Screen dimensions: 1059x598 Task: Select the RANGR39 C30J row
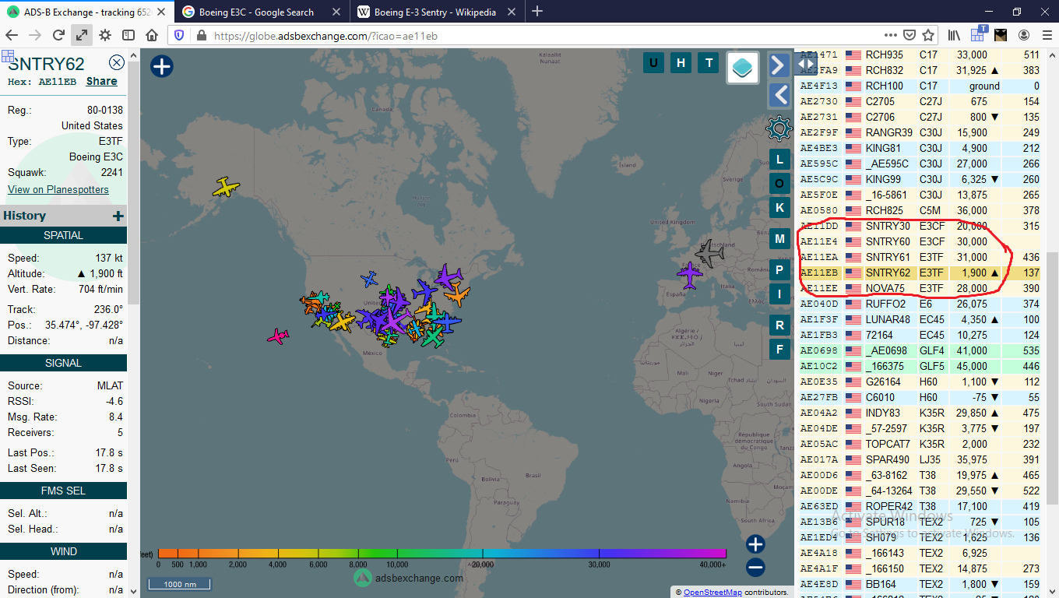click(920, 132)
